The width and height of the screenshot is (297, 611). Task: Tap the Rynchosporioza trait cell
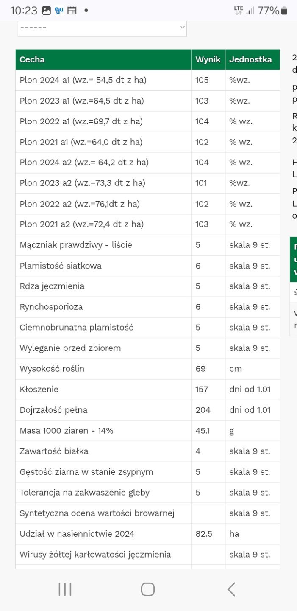point(51,307)
